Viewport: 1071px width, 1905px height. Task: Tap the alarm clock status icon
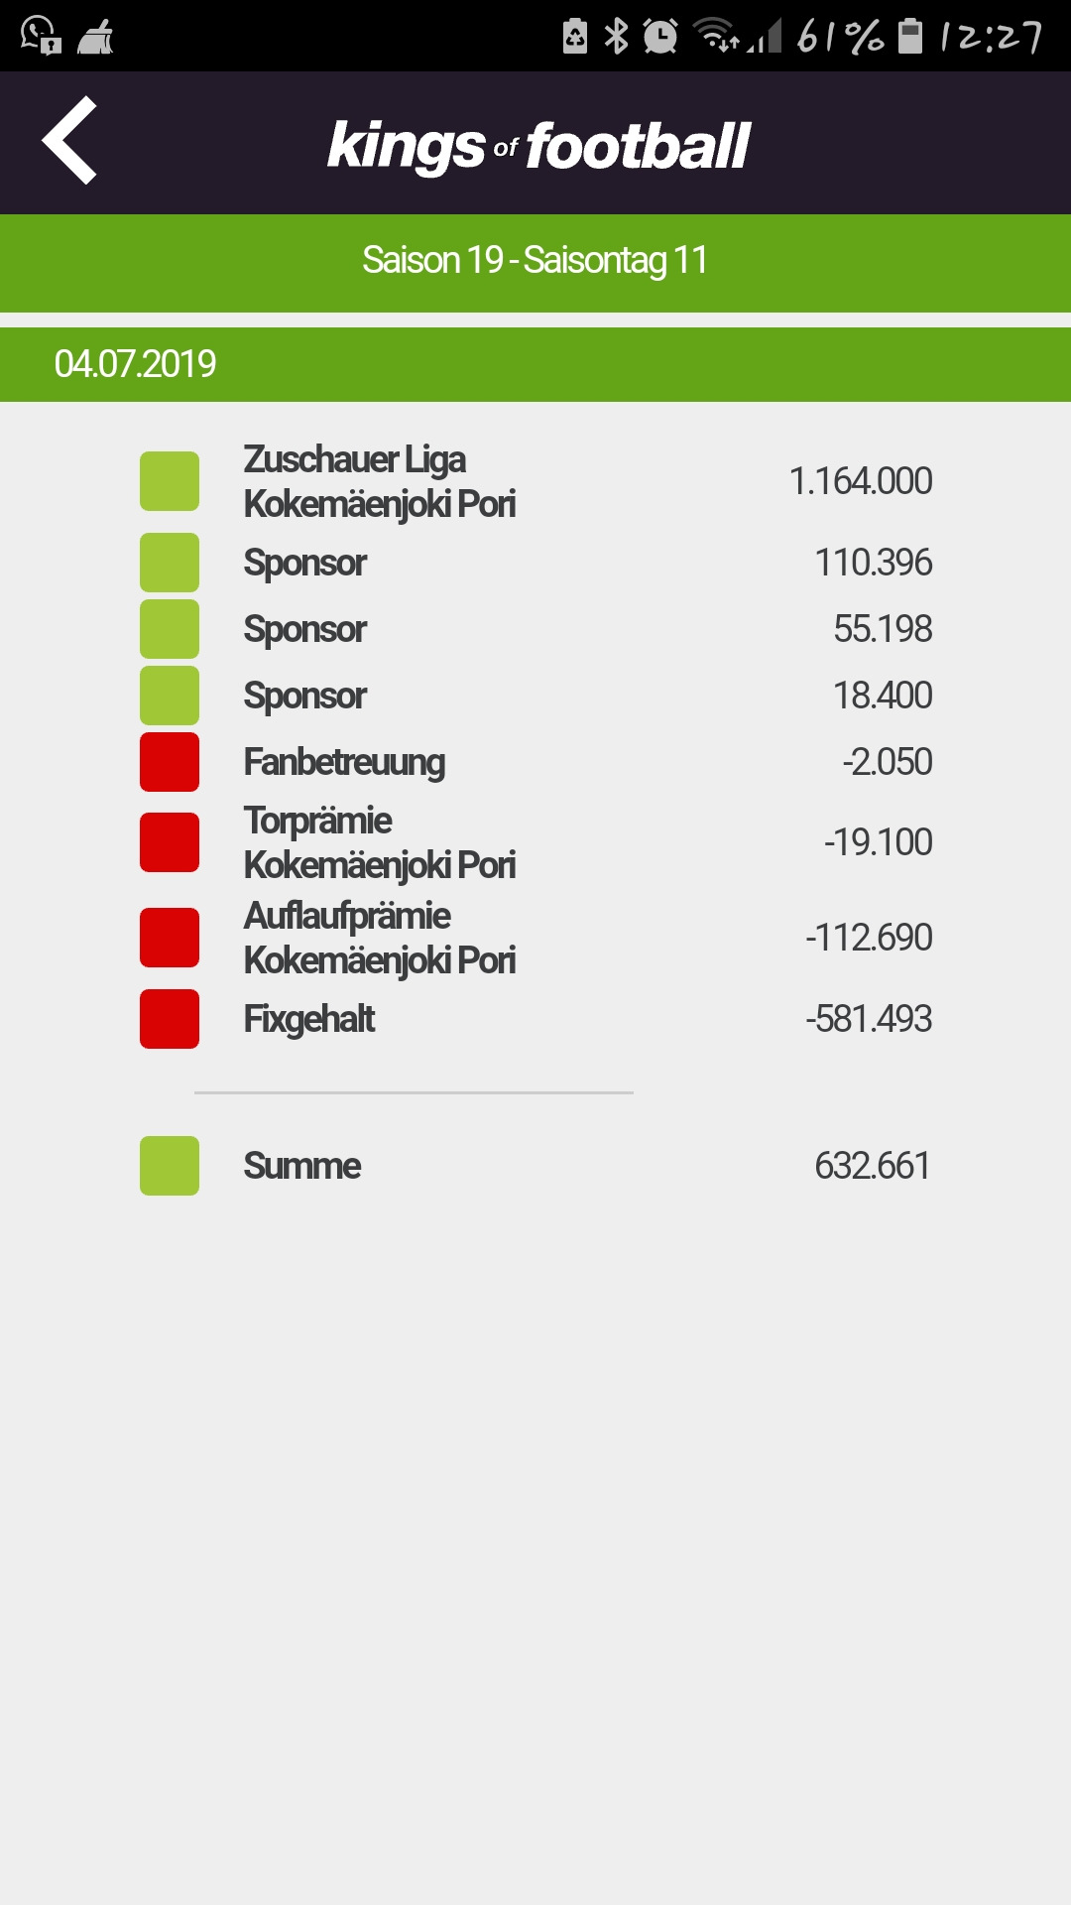click(660, 37)
